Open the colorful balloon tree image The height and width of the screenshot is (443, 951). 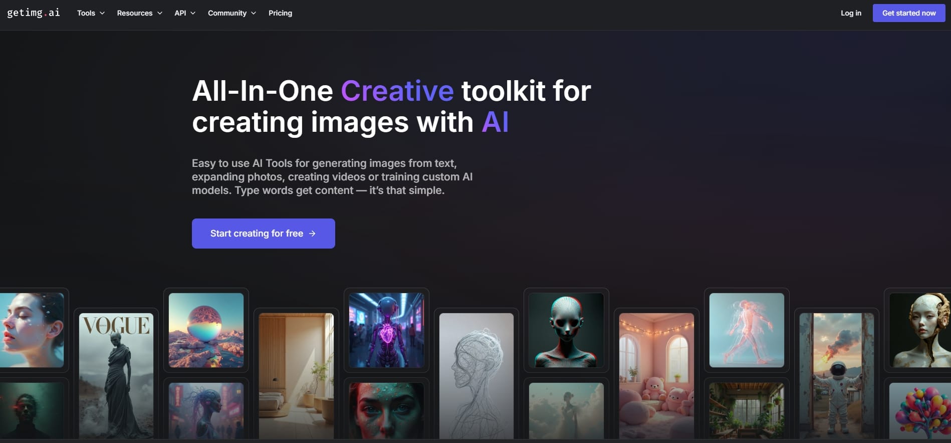(x=920, y=411)
